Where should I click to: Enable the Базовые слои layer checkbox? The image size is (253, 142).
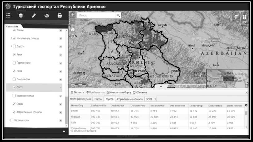(x=12, y=121)
